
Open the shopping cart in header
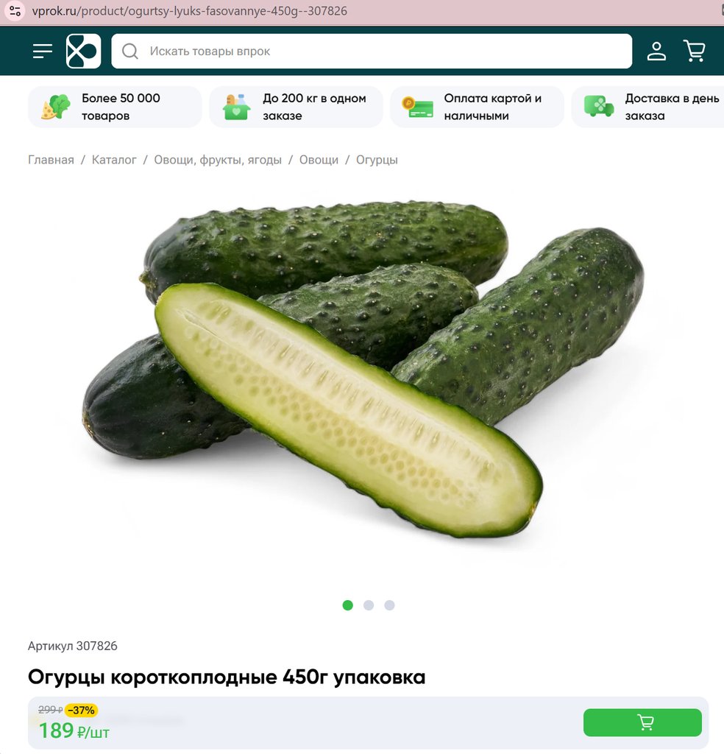tap(695, 51)
